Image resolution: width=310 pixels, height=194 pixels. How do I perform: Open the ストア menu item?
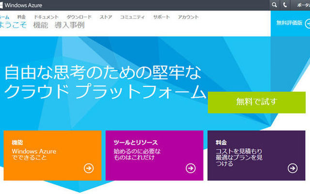pos(106,17)
